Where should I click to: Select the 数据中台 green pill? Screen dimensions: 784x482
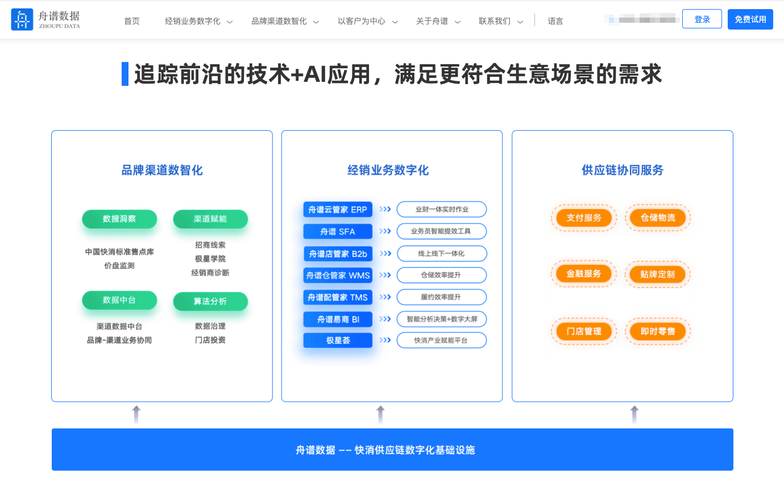119,300
